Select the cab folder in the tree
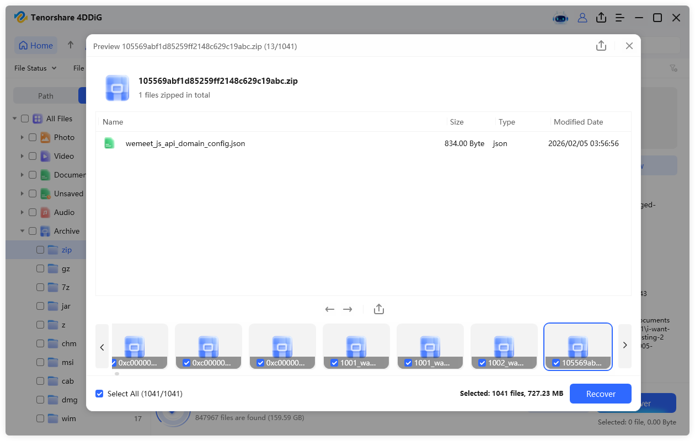This screenshot has height=441, width=695. point(68,381)
